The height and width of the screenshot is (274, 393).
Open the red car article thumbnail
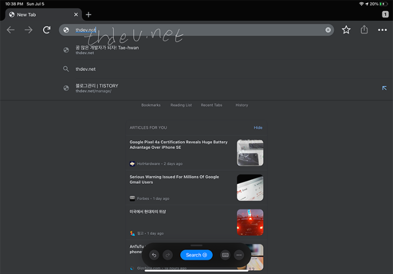[250, 222]
